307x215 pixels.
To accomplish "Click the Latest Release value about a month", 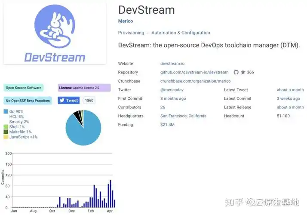I will (x=290, y=107).
